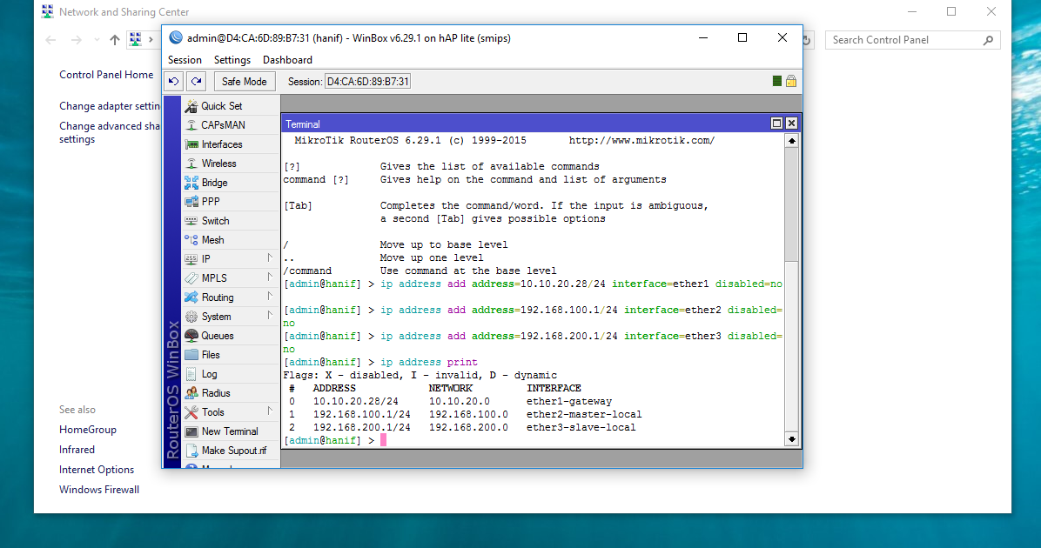
Task: Click the Quick Set icon in the WinBox sidebar
Action: tap(191, 106)
